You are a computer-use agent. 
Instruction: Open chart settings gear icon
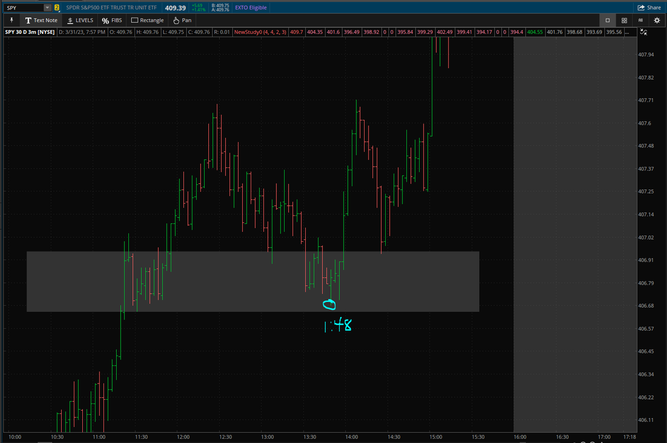(656, 20)
